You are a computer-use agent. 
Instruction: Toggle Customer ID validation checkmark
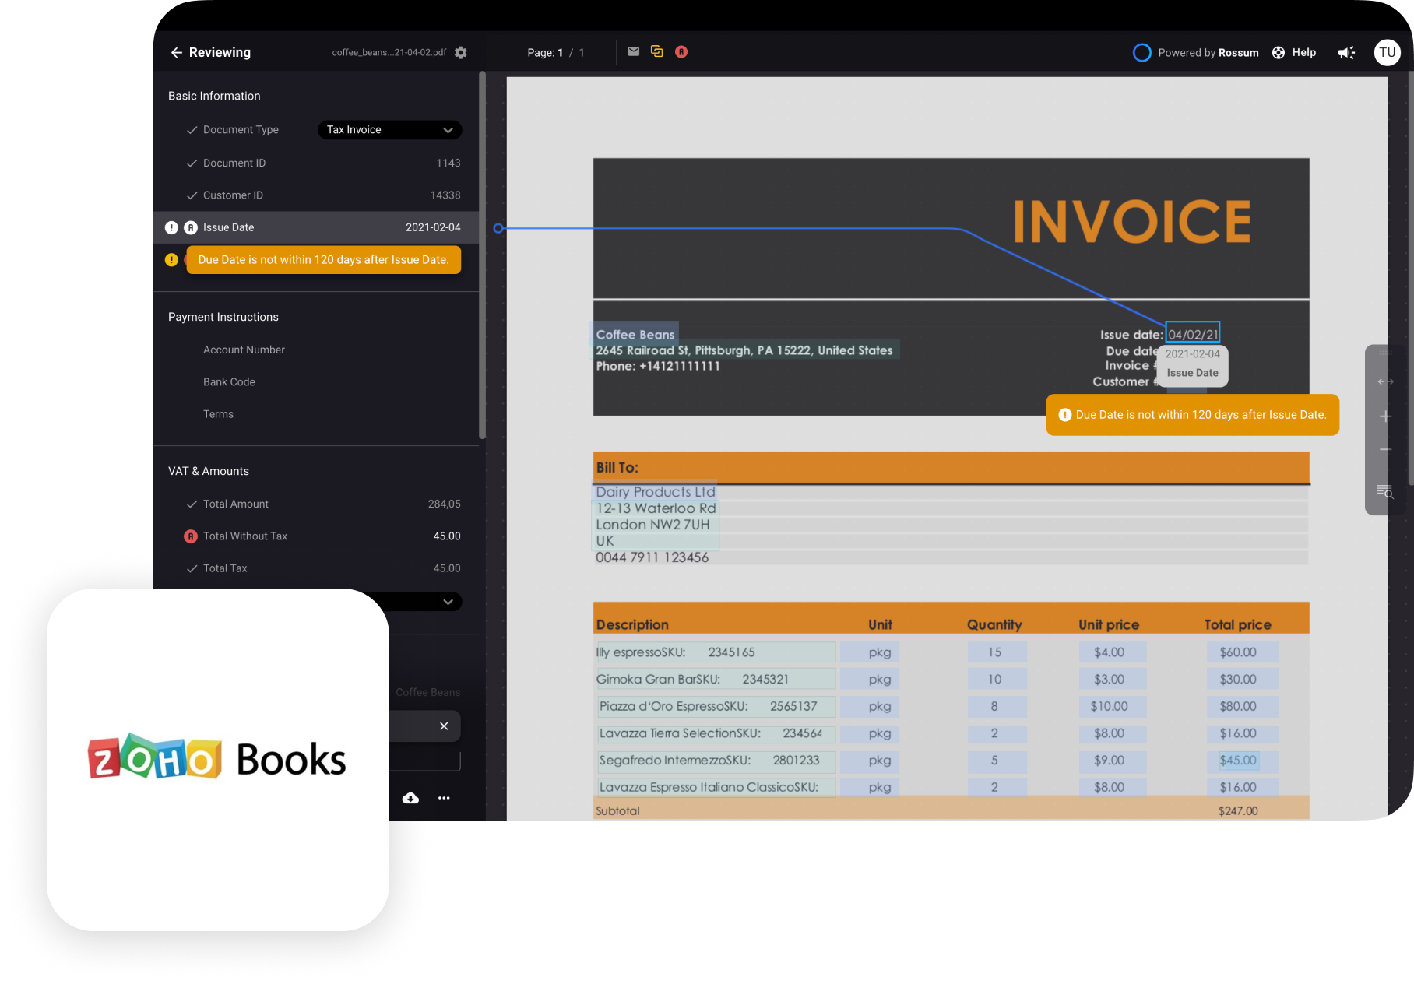point(192,195)
